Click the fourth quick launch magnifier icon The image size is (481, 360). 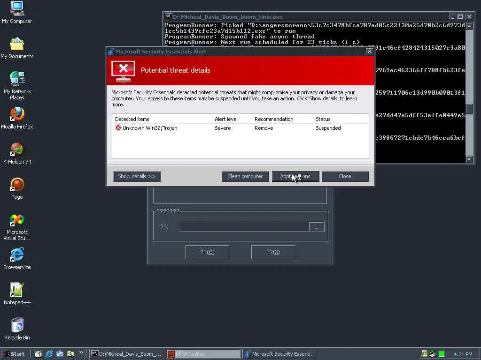click(x=70, y=354)
